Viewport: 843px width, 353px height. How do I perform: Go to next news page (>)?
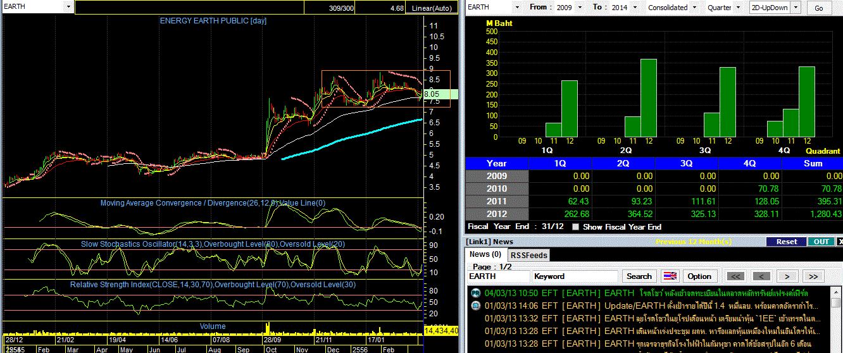coord(787,276)
